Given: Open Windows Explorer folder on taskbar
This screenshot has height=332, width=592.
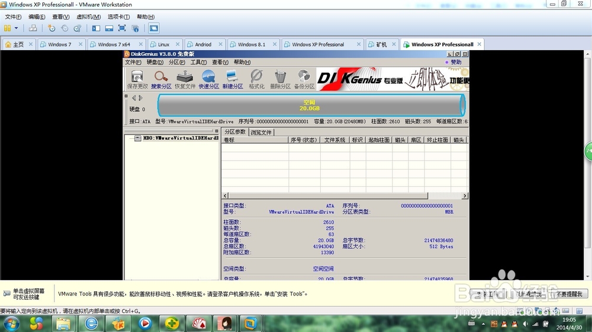Looking at the screenshot, I should click(x=63, y=323).
